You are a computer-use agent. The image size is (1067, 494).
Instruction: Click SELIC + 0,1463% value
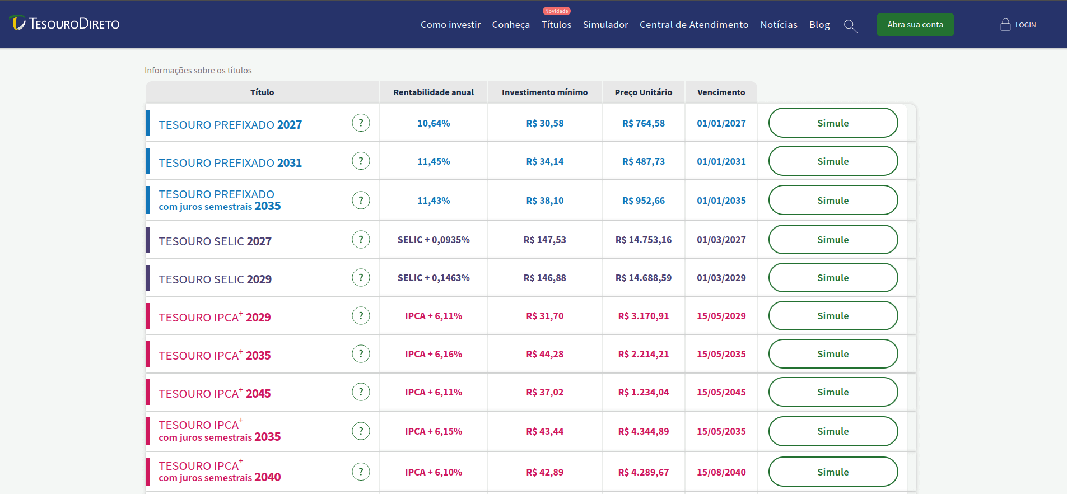pyautogui.click(x=434, y=278)
